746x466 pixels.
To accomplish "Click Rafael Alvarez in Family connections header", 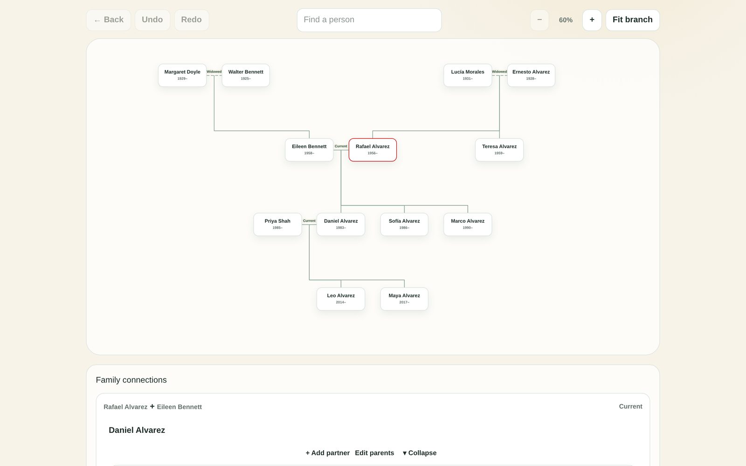I will [x=125, y=407].
